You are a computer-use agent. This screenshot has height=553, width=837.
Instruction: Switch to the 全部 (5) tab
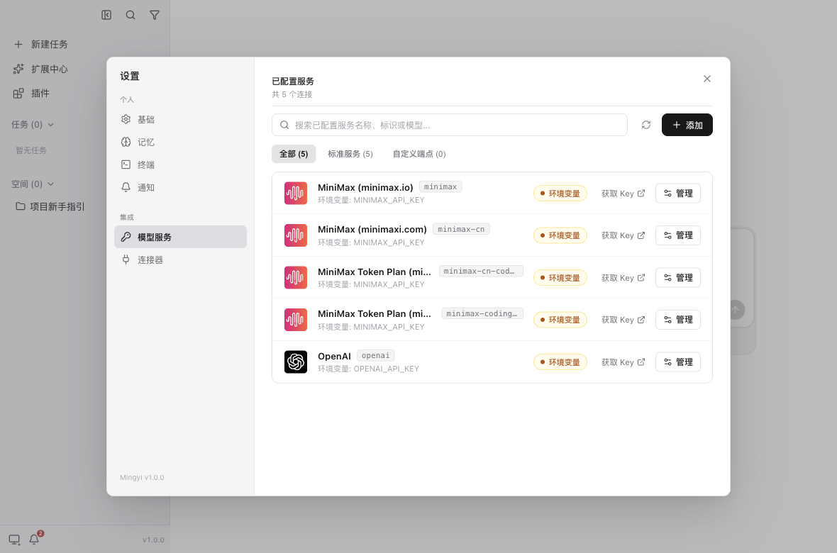point(294,154)
